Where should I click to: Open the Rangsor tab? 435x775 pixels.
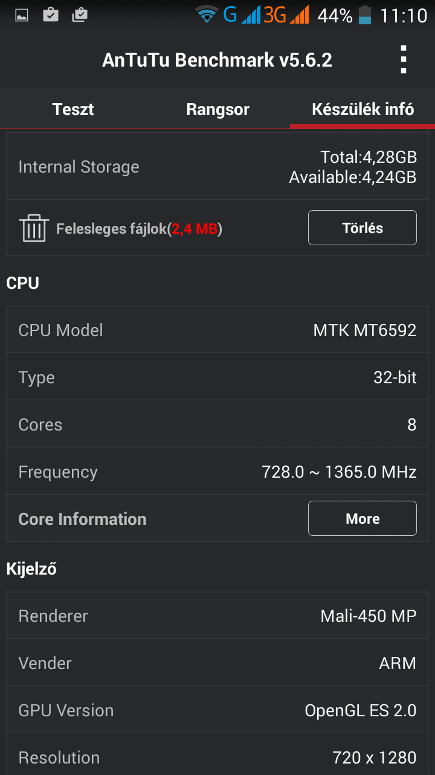[217, 110]
